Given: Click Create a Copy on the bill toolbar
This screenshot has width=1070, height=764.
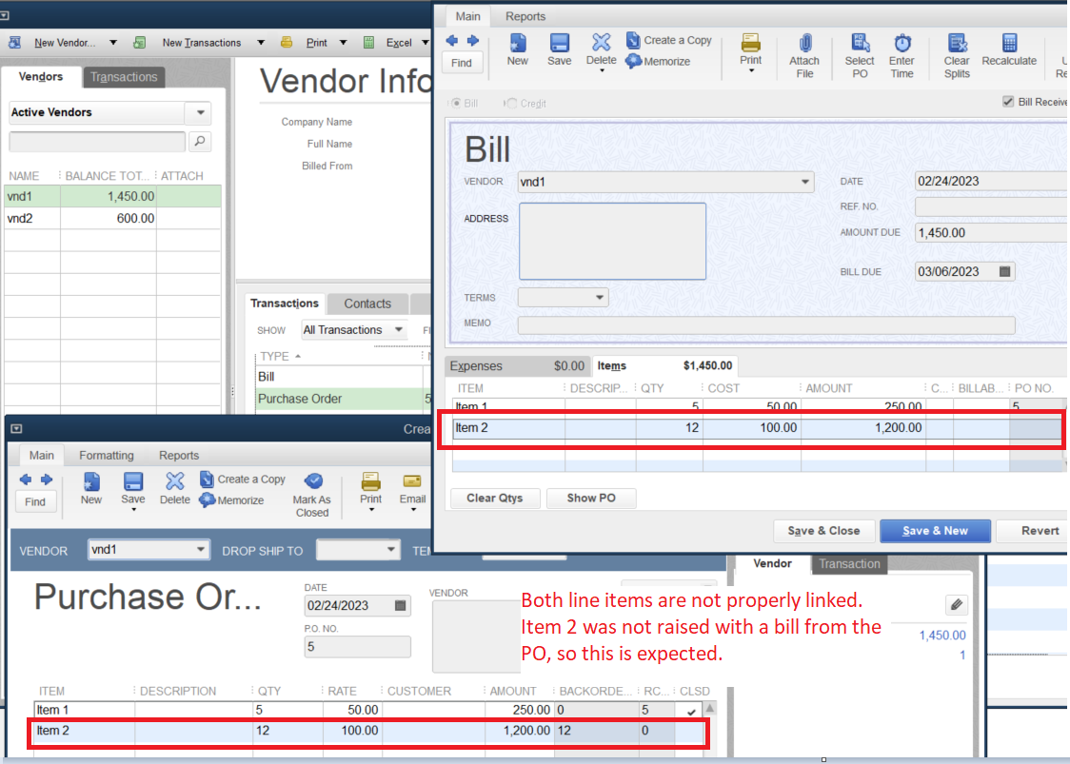Looking at the screenshot, I should (x=669, y=40).
